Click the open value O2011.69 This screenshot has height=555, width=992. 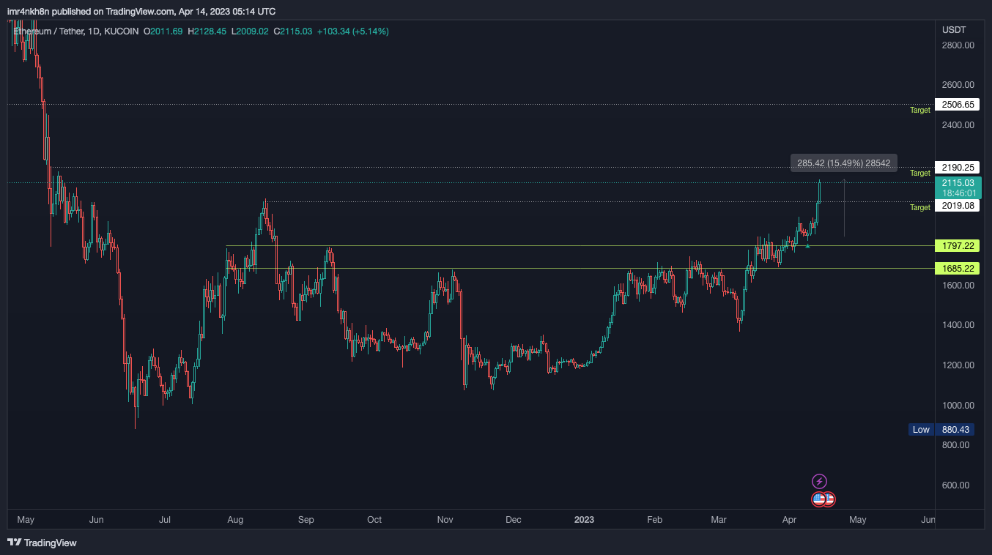coord(163,31)
